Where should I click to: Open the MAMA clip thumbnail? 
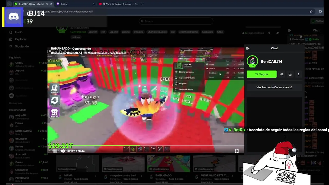tap(77, 163)
